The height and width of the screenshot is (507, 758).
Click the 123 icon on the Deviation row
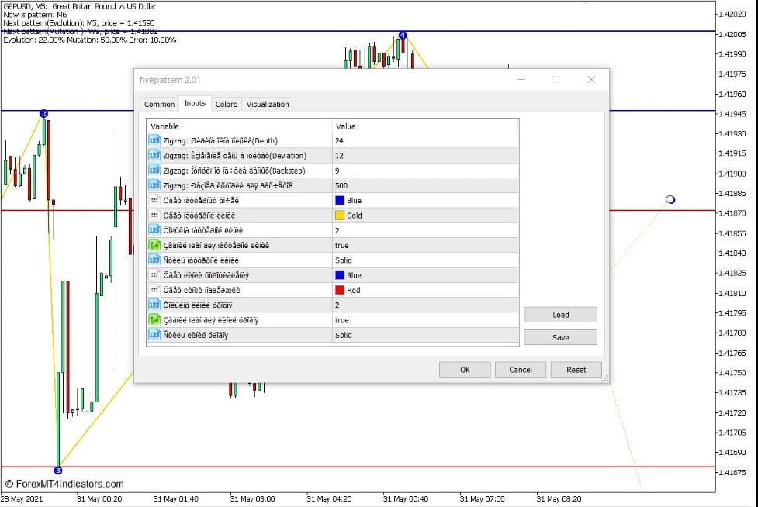(x=153, y=155)
